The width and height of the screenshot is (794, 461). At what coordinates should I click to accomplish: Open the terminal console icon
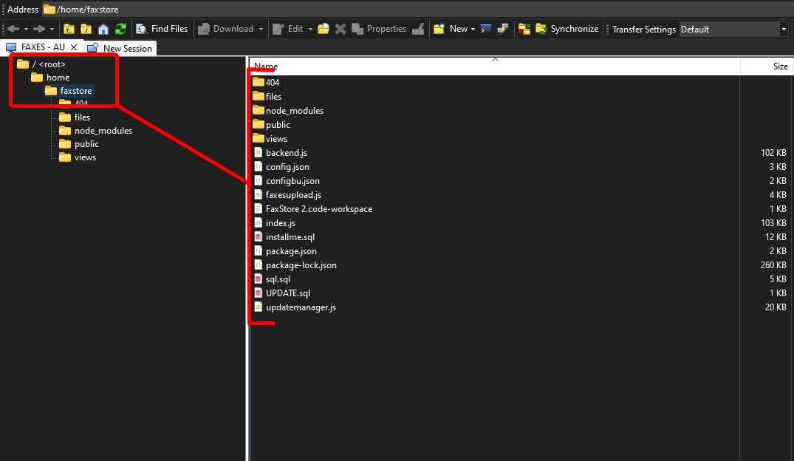tap(485, 29)
